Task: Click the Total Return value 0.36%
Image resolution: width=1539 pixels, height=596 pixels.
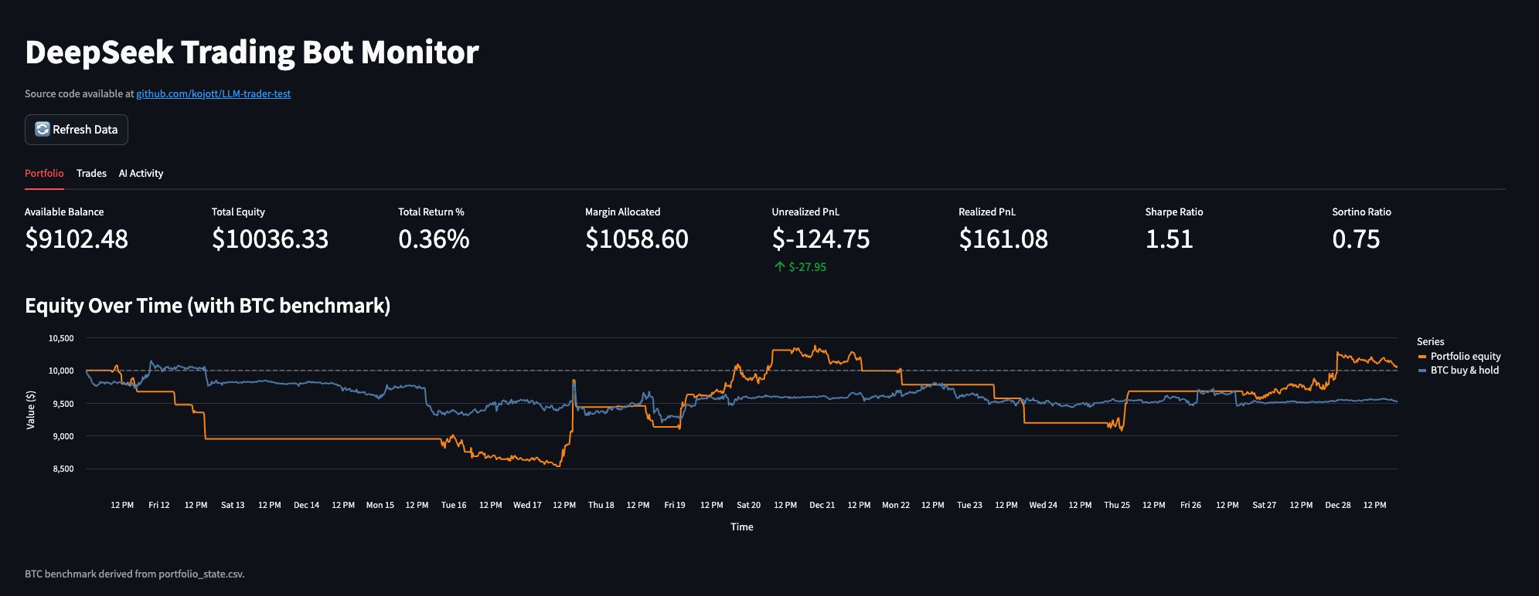Action: click(434, 239)
